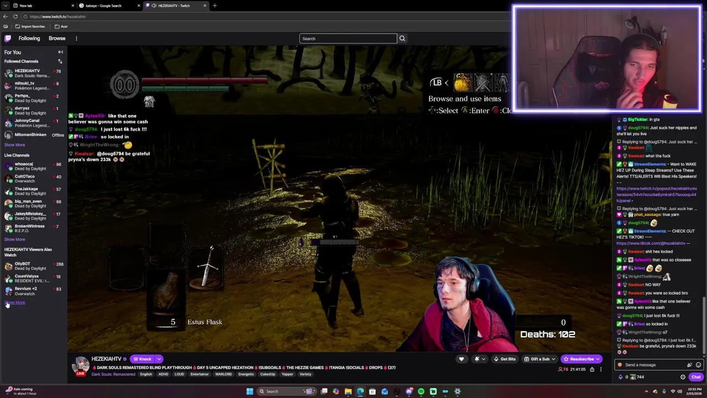Select the Entertainer tag
Viewport: 707px width, 398px height.
click(199, 374)
